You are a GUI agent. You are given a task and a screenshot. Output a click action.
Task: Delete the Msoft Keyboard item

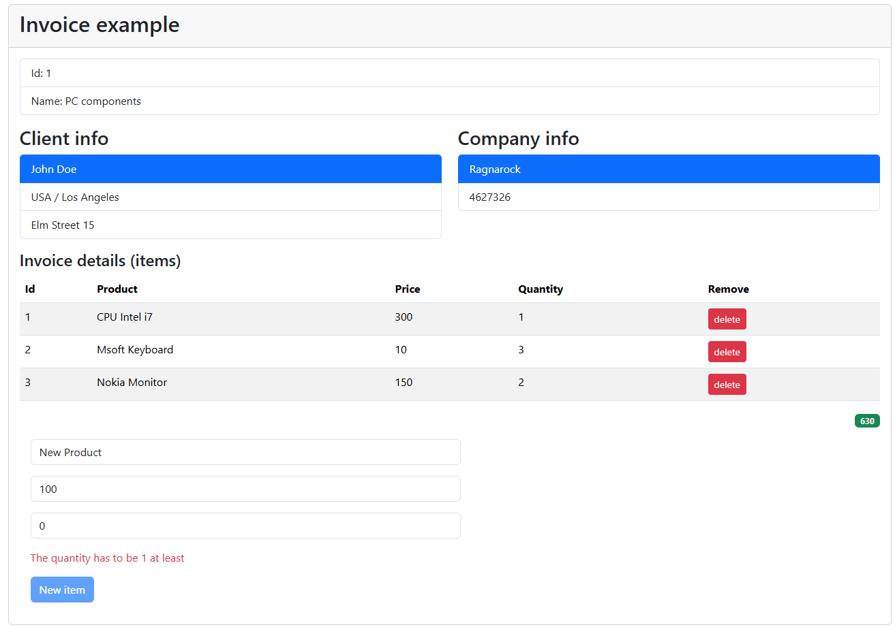(727, 352)
